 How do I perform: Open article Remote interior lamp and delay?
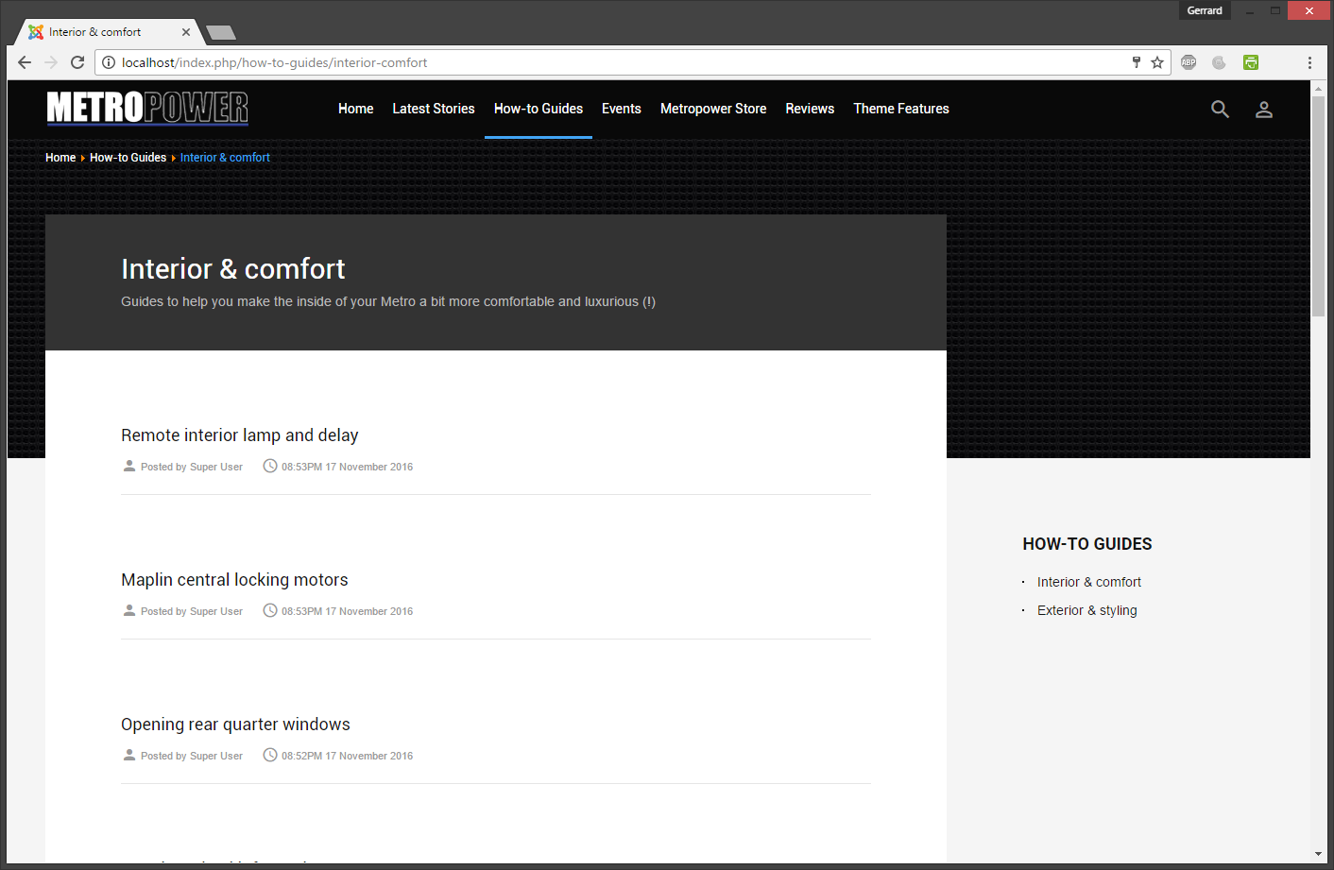[x=240, y=435]
